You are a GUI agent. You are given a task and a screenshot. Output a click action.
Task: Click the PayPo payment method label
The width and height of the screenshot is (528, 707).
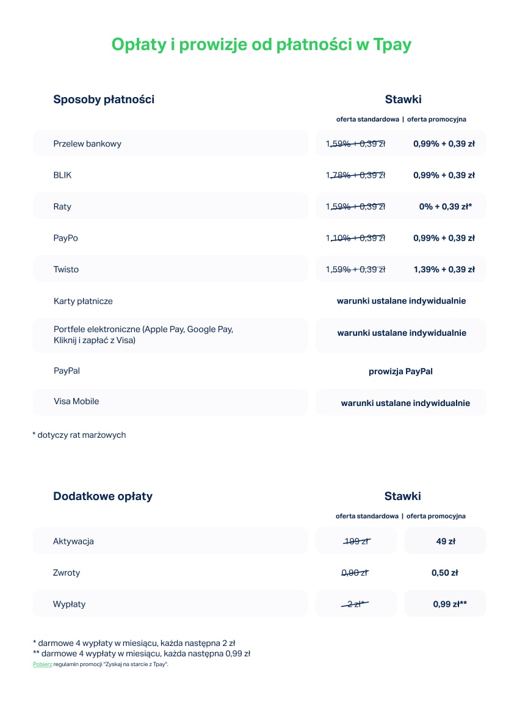(x=65, y=238)
